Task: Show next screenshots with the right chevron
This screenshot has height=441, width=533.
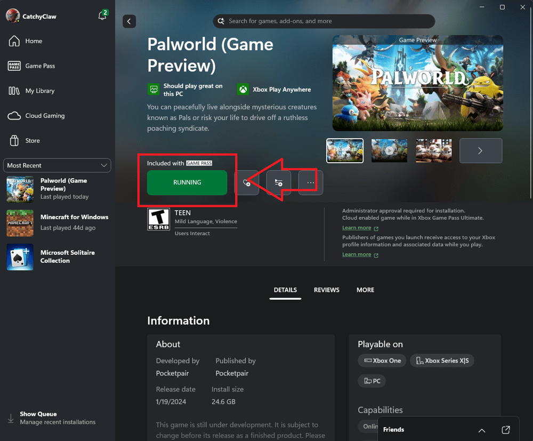Action: click(481, 150)
